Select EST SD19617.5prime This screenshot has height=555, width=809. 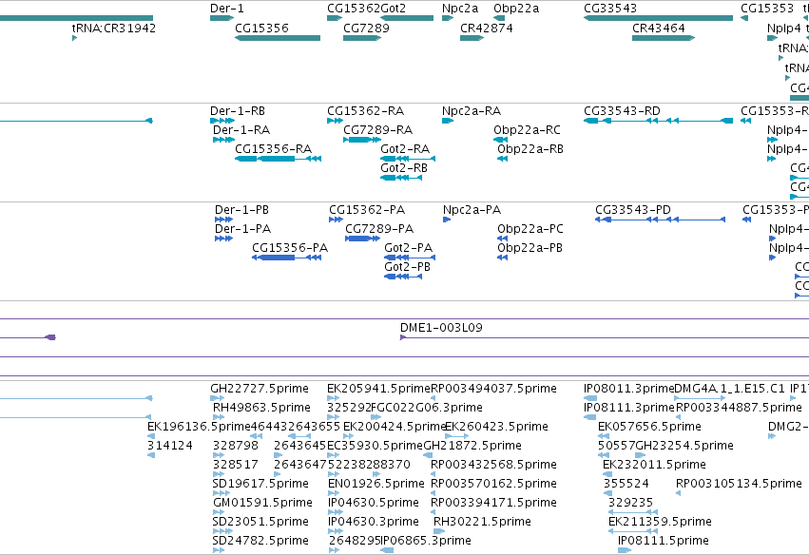pyautogui.click(x=222, y=493)
